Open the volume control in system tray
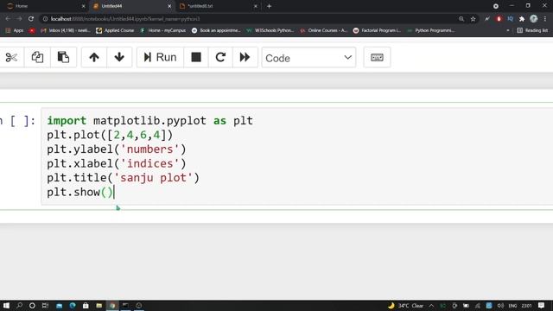Screen dimensions: 553x311 (500, 306)
